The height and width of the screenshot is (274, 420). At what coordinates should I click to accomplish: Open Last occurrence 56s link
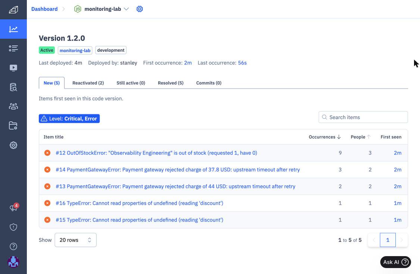tap(242, 63)
